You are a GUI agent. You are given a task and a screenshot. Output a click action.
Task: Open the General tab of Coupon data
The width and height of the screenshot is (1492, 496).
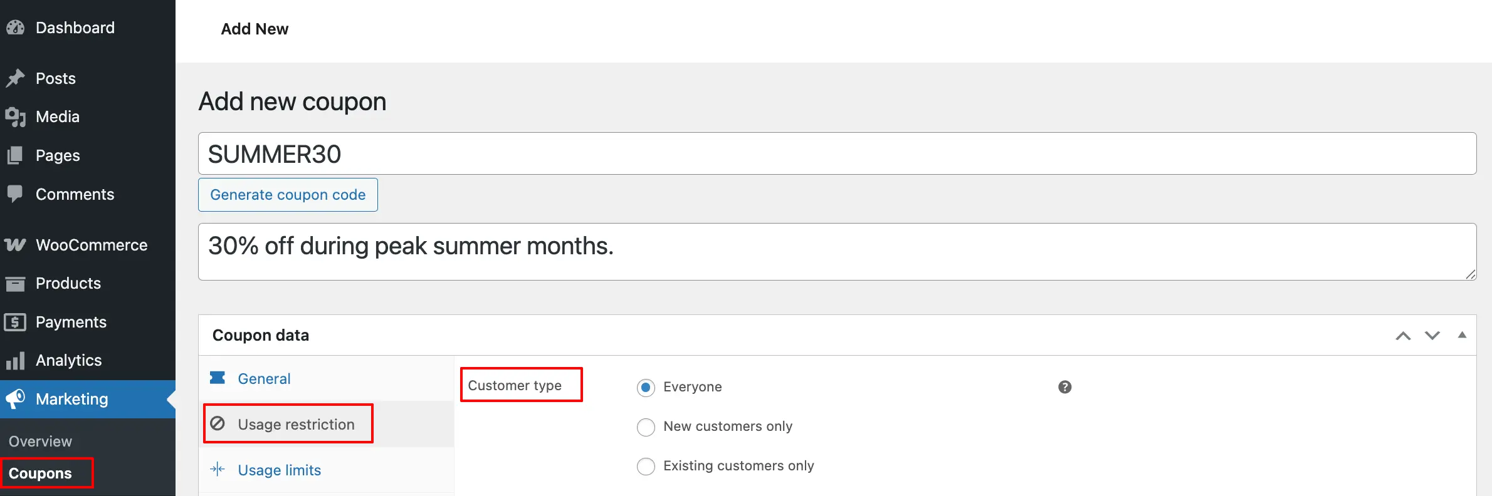(264, 378)
